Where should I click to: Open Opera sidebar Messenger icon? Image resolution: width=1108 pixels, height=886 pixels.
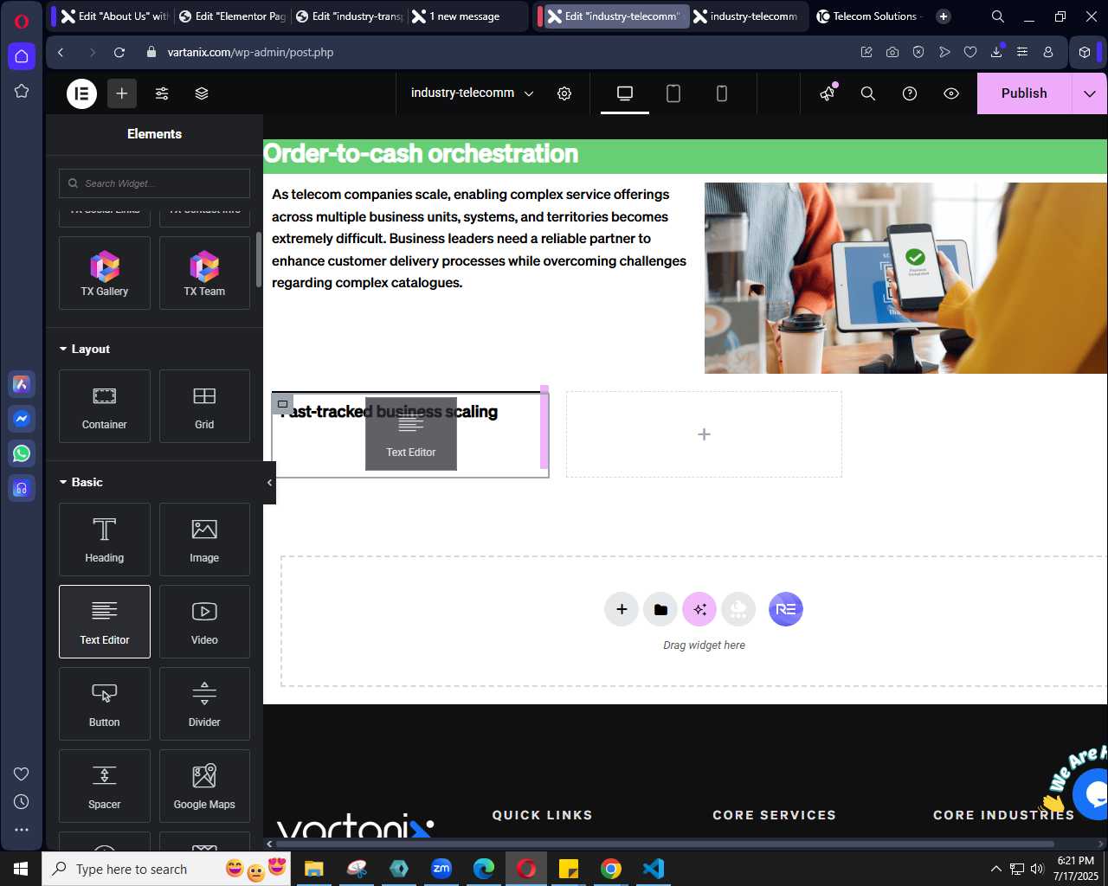22,419
